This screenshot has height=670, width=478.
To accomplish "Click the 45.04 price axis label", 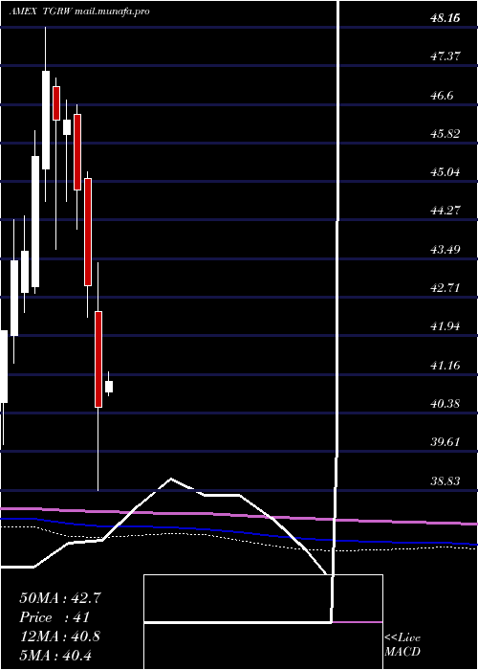I will coord(445,172).
